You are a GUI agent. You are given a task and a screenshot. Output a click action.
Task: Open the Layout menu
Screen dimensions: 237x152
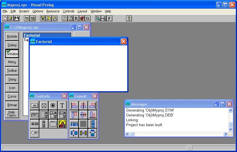pyautogui.click(x=82, y=11)
